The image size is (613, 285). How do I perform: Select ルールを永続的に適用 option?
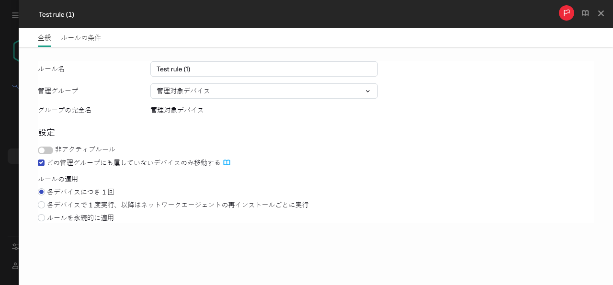[41, 217]
